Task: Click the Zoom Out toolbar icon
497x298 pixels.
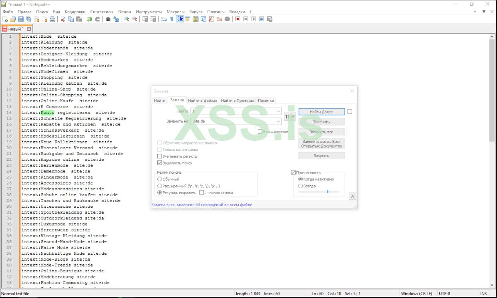Action: 135,19
